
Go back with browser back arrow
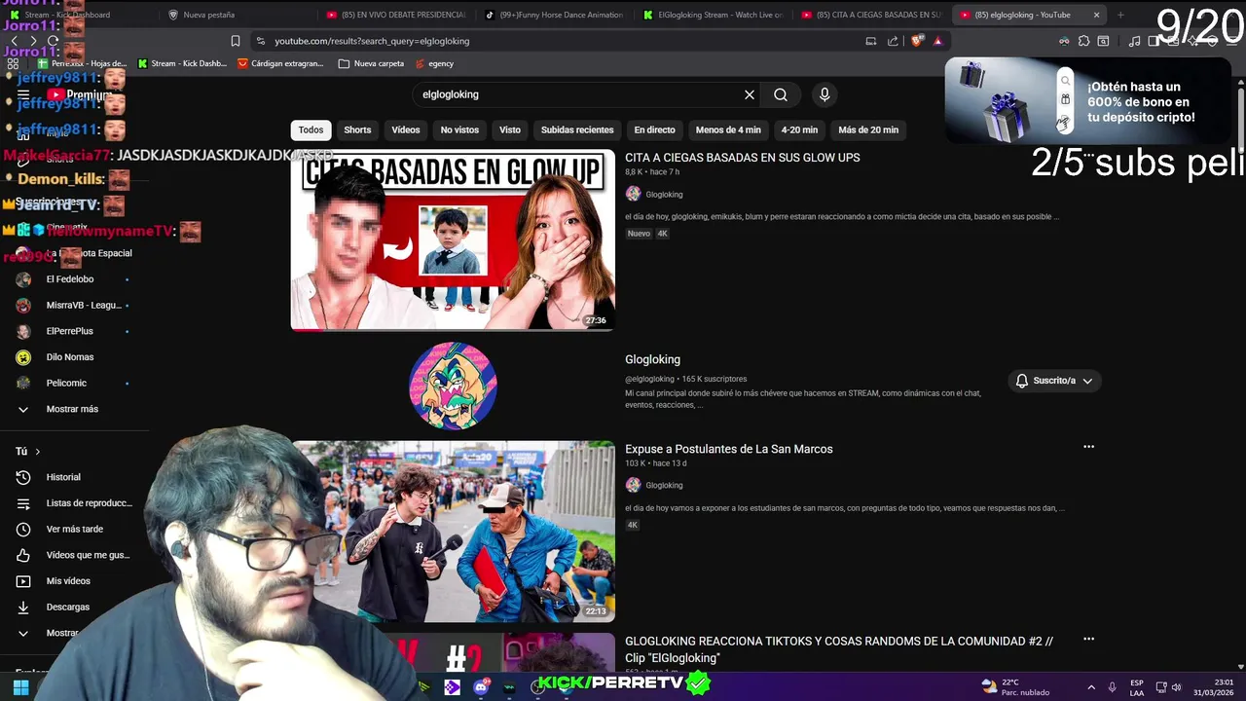click(14, 41)
